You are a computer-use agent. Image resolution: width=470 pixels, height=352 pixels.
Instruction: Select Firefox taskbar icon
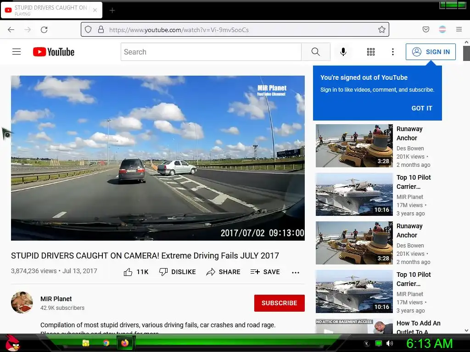click(125, 343)
